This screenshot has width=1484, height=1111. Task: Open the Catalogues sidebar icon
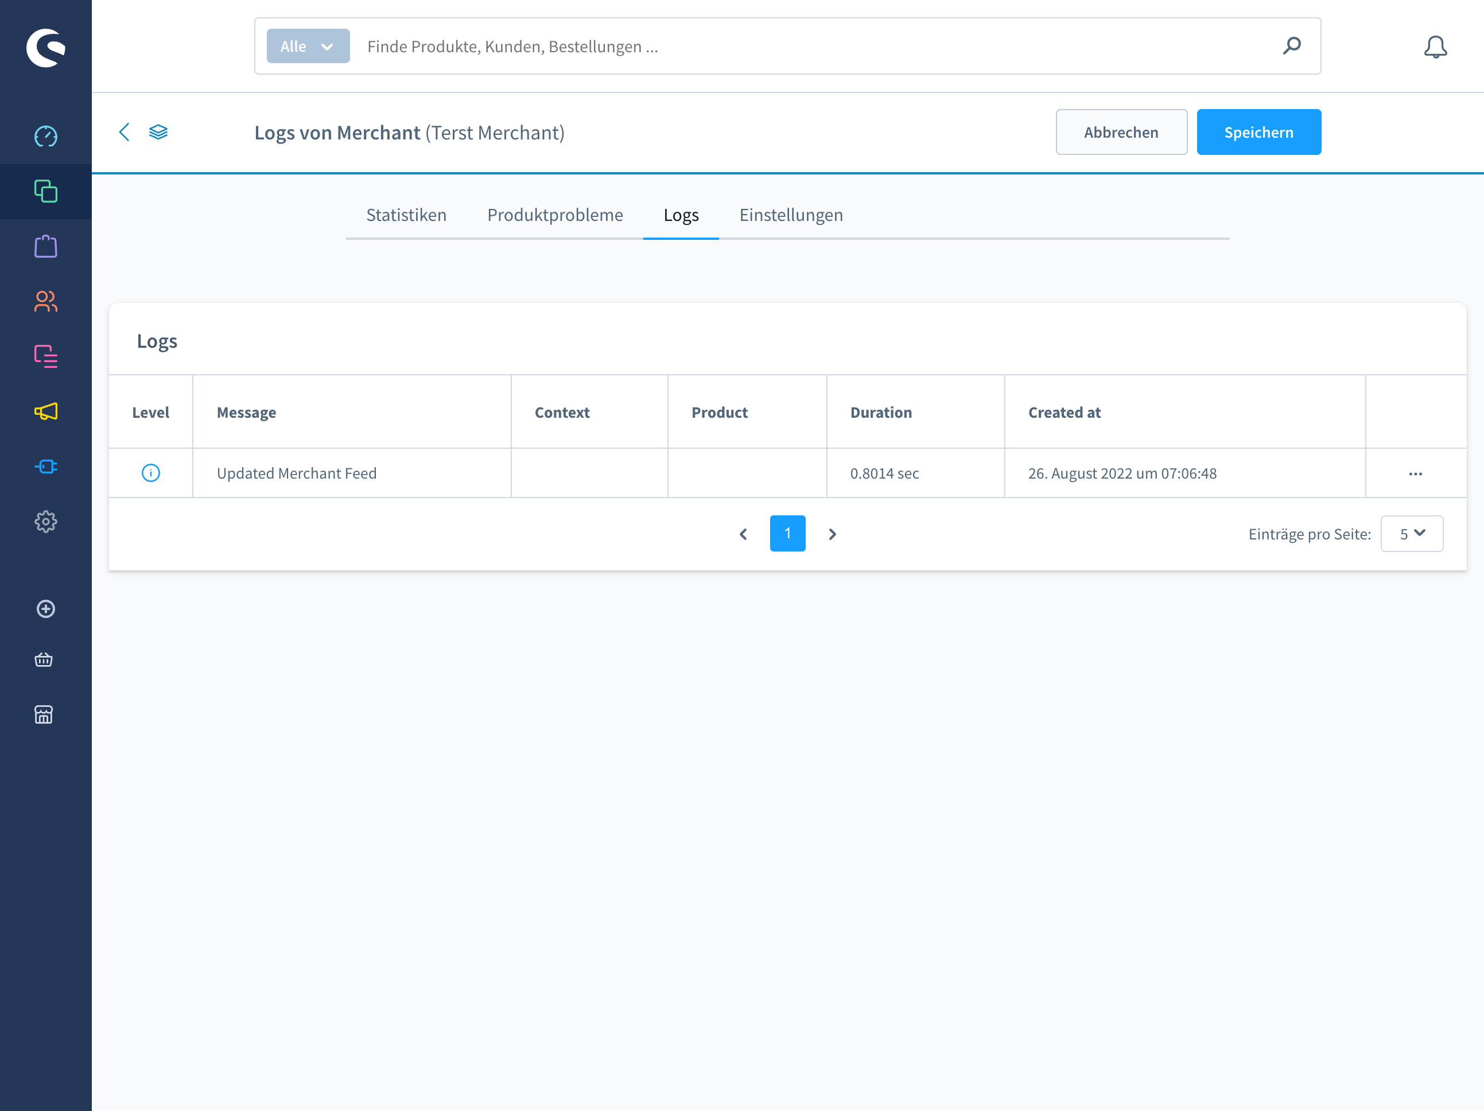tap(45, 191)
